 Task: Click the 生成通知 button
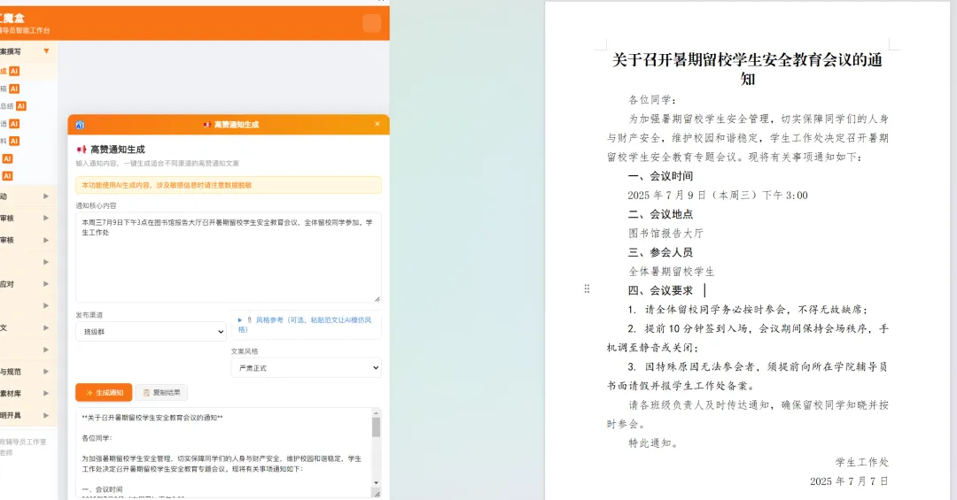(104, 393)
